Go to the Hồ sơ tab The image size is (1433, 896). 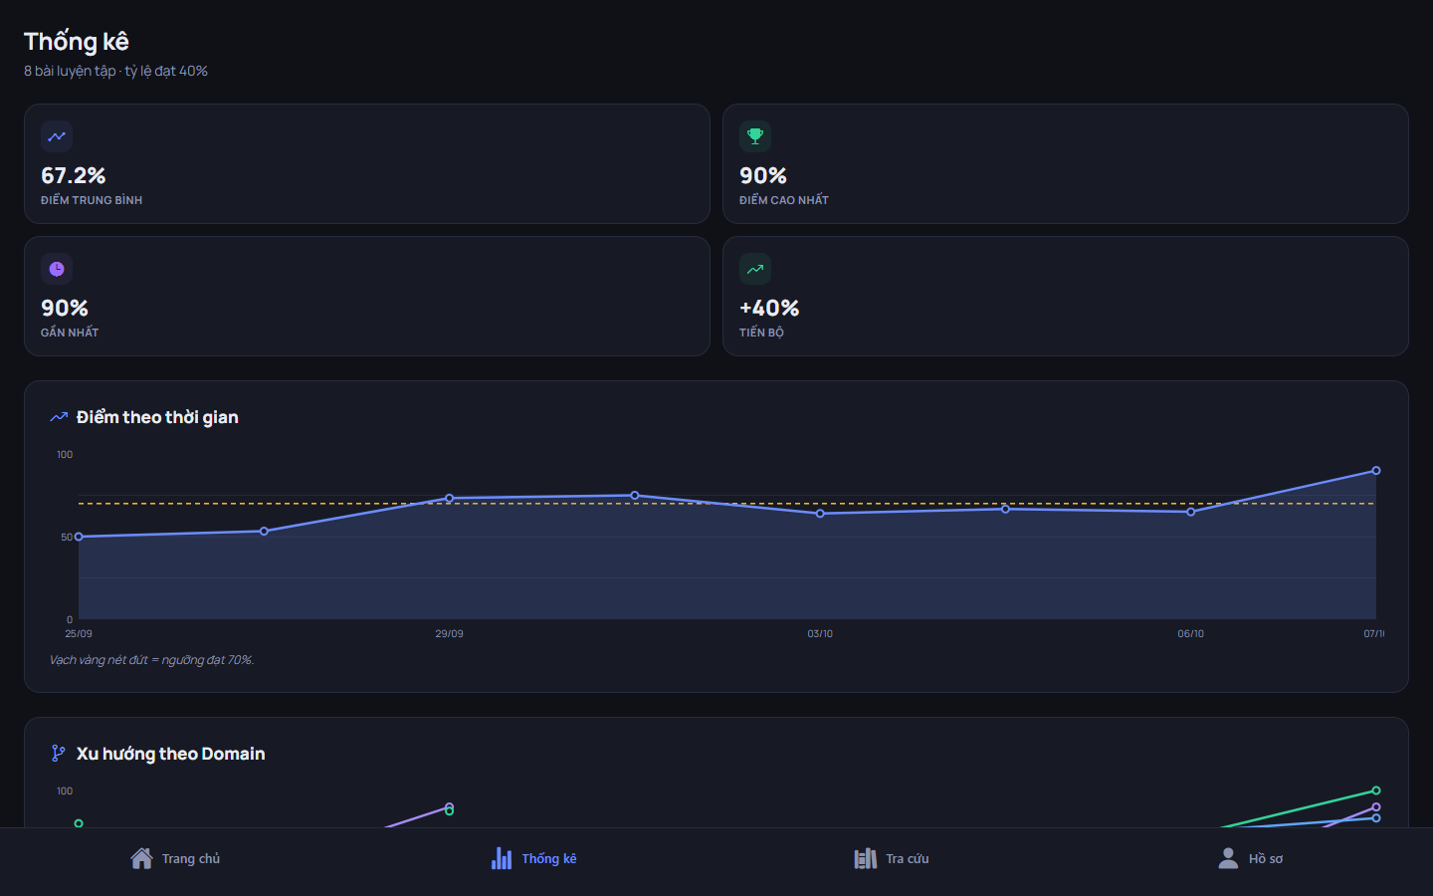1251,858
